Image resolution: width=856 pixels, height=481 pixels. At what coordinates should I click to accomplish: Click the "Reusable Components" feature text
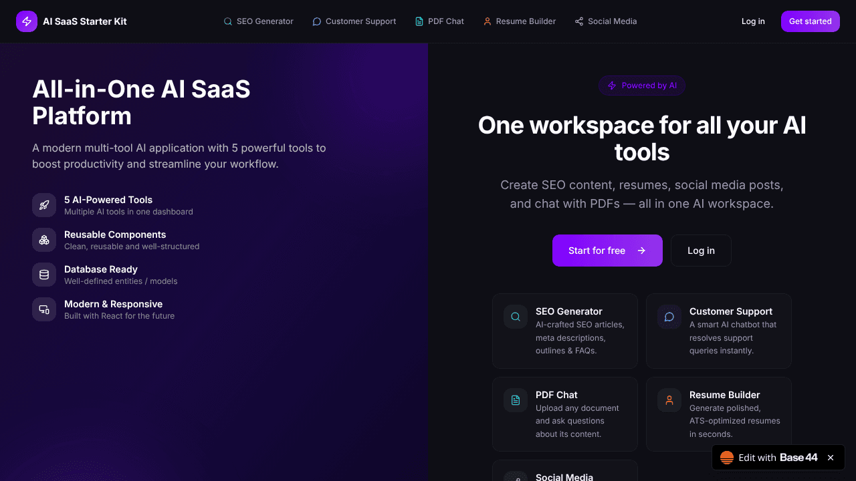(x=115, y=234)
